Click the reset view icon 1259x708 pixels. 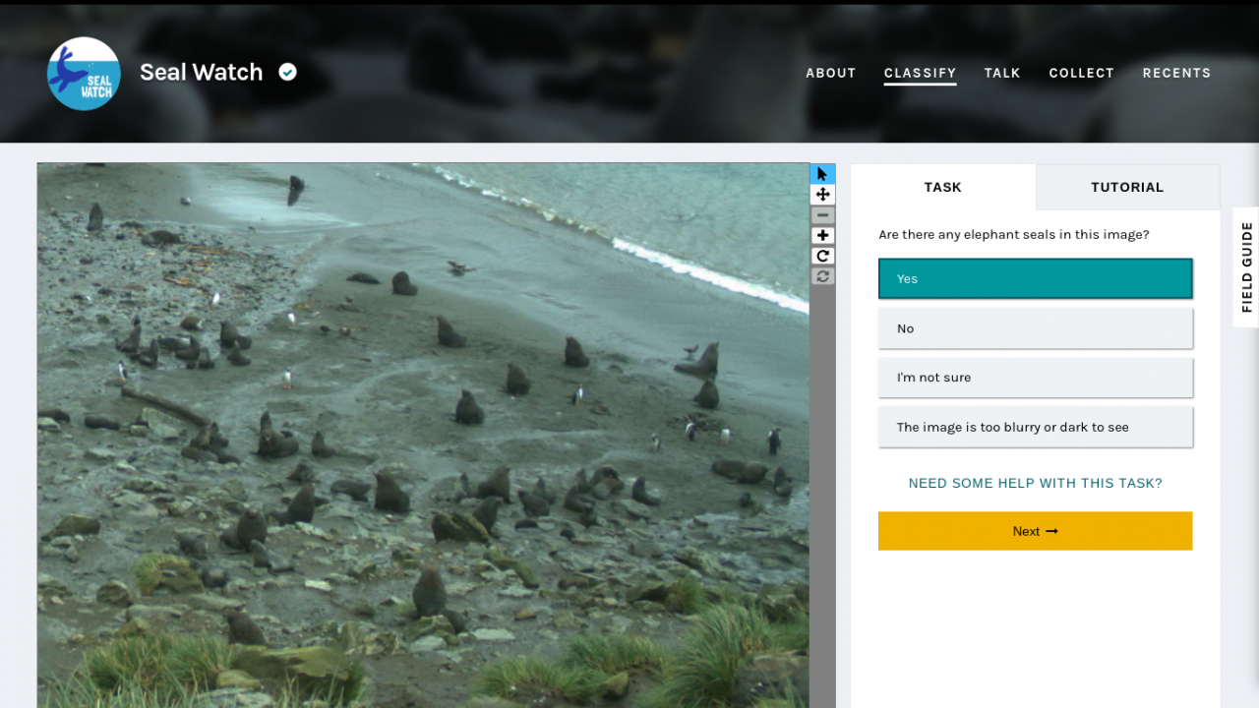[x=822, y=276]
